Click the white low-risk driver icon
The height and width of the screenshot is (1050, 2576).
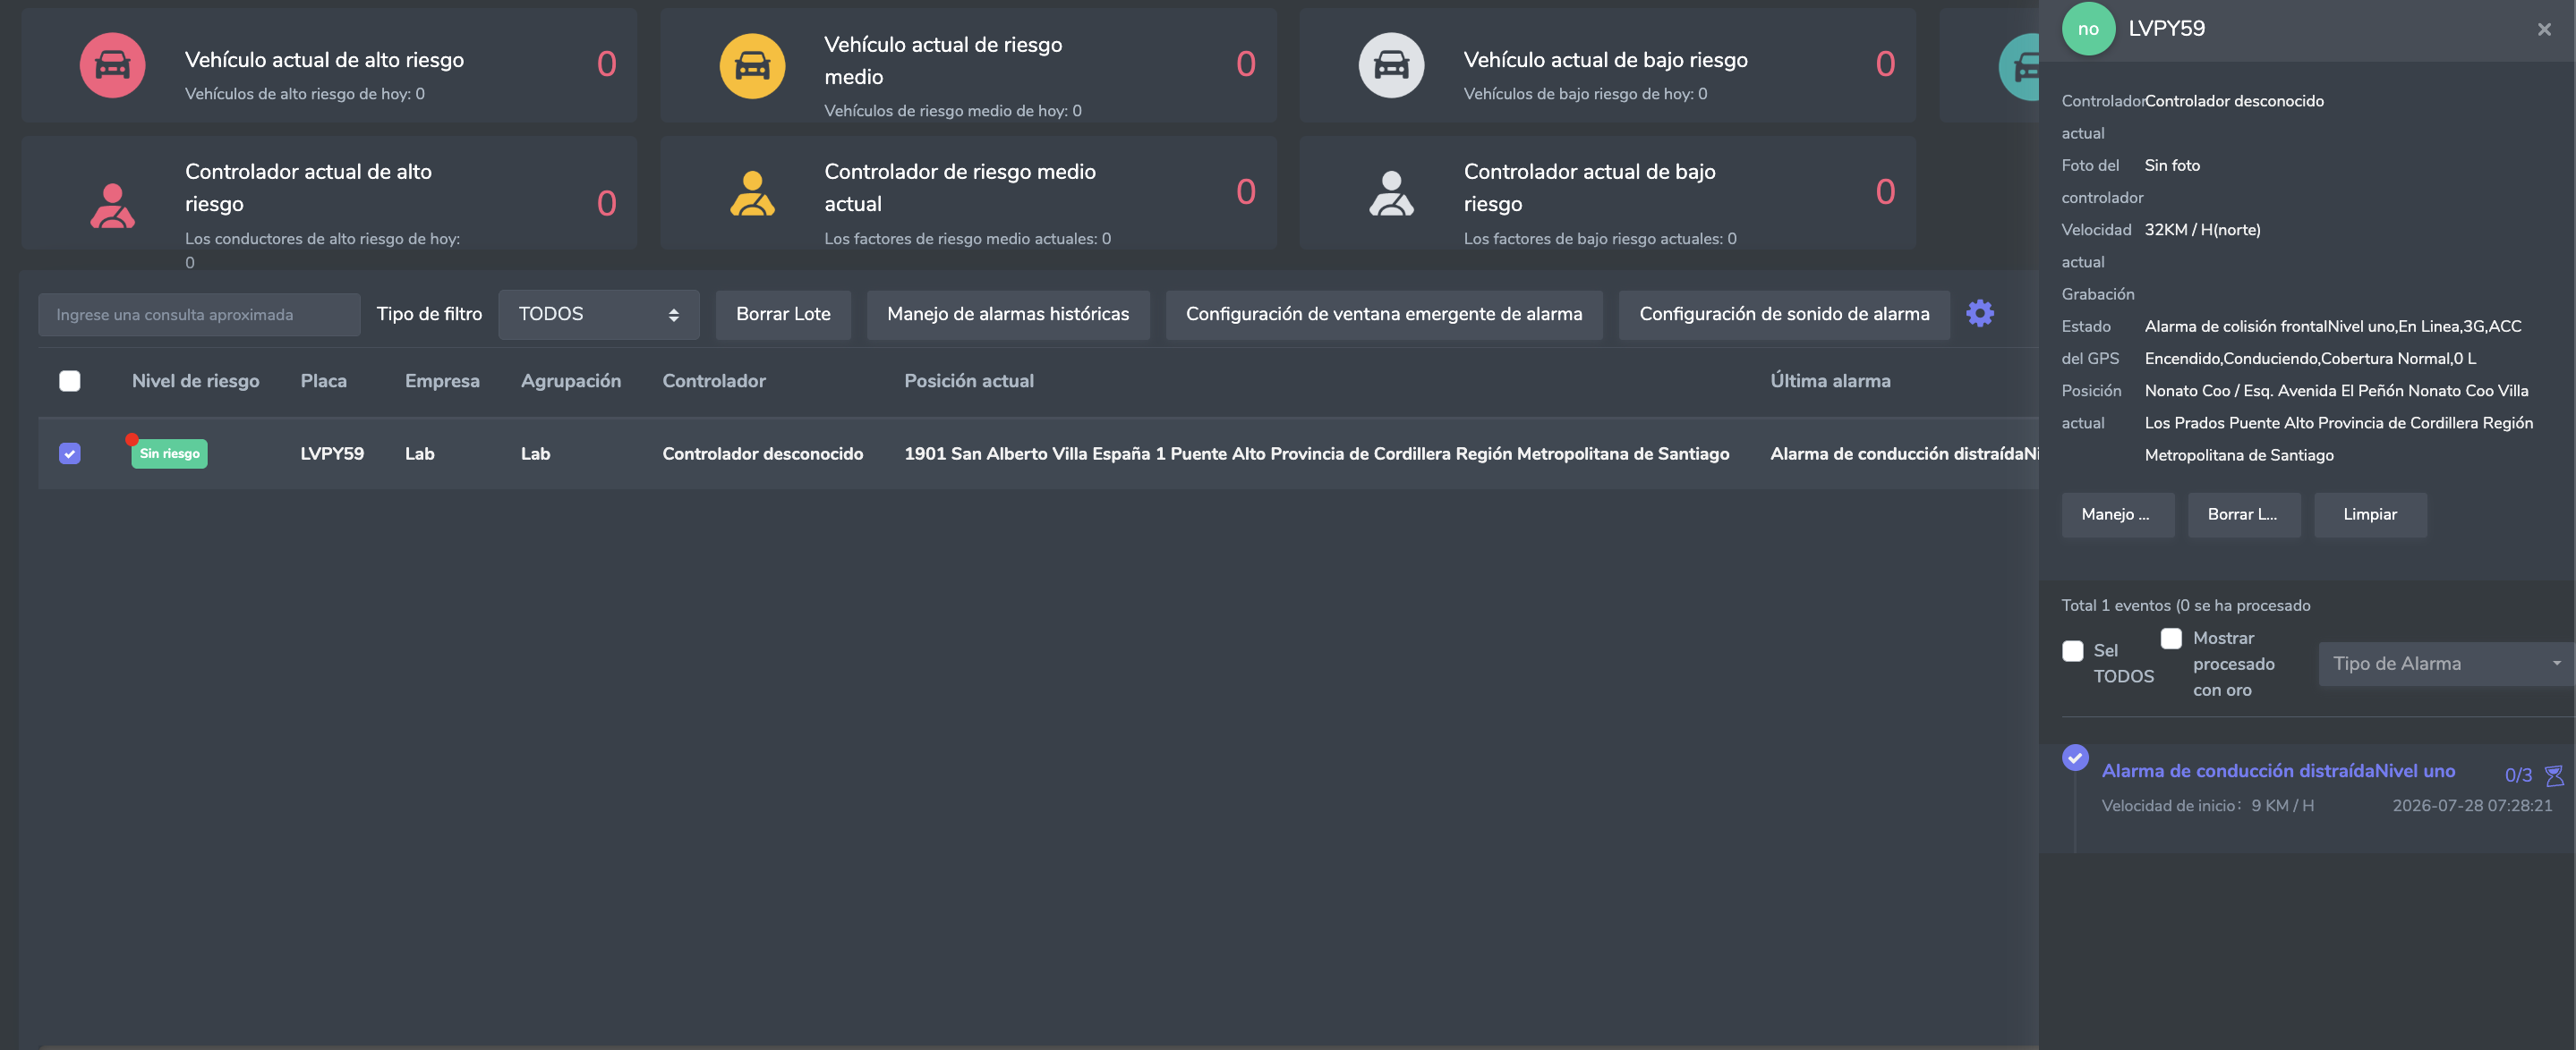click(1391, 193)
